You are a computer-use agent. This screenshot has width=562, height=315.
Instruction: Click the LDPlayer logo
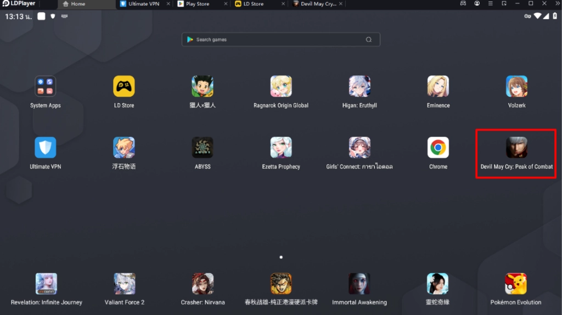[19, 4]
